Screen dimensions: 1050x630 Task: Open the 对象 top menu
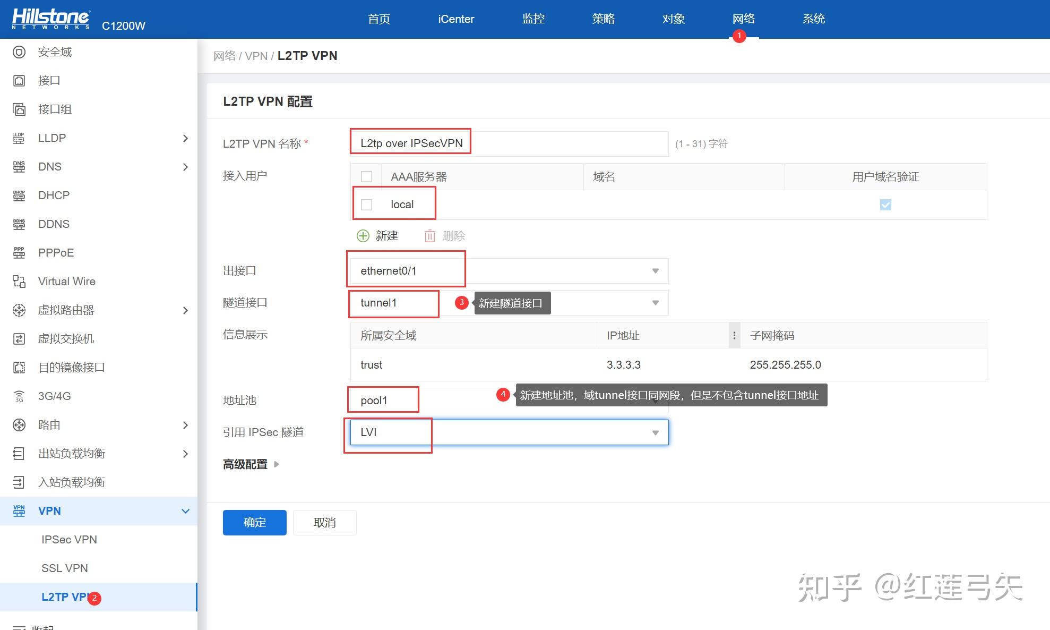pos(674,19)
